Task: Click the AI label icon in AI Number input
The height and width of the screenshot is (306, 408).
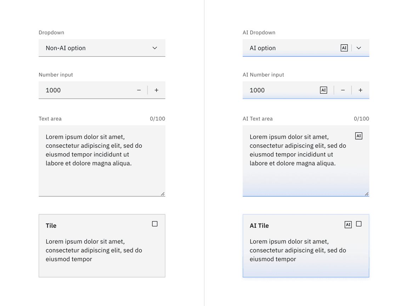Action: tap(323, 90)
